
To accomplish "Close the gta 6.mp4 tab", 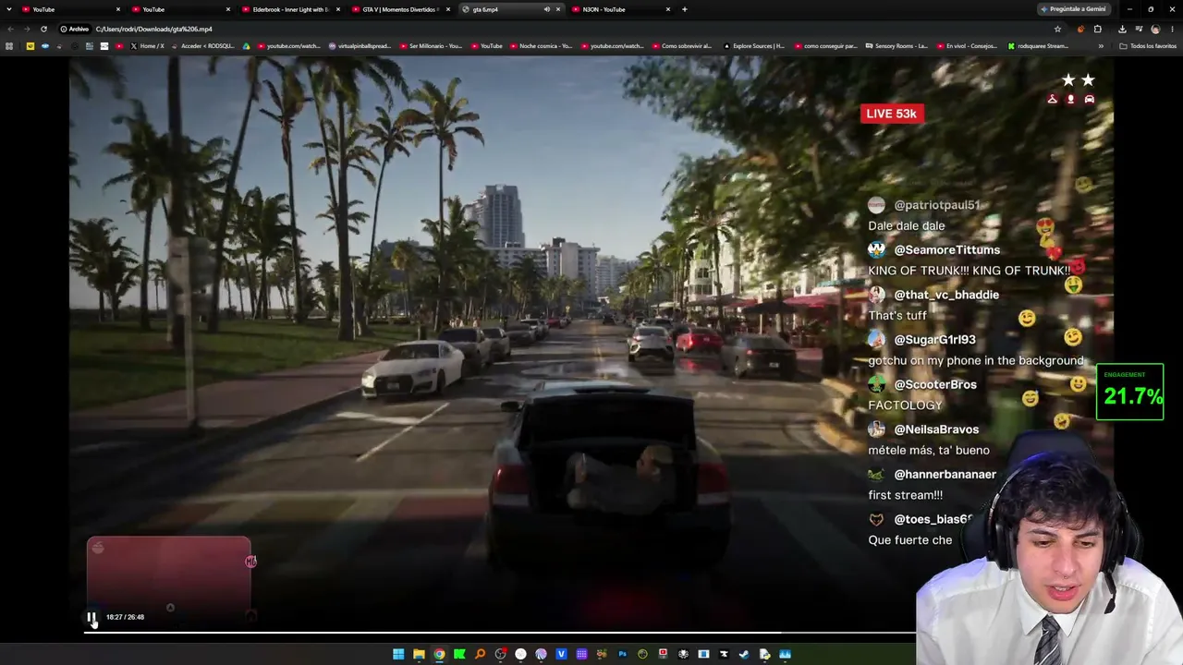I will [558, 9].
